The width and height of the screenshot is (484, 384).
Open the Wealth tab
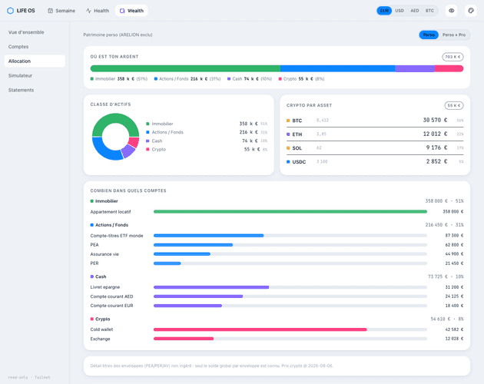click(131, 11)
